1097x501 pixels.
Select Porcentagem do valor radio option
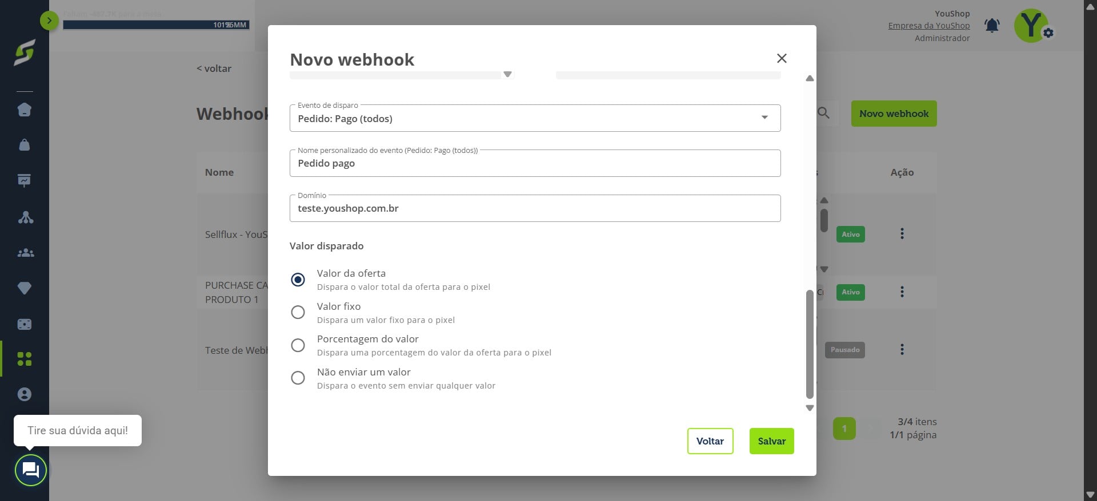(298, 345)
